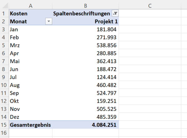Select column C header
Viewport: 187px width, 138px height.
pyautogui.click(x=150, y=6)
